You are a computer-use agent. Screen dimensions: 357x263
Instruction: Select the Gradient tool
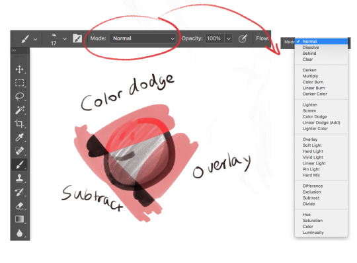click(x=20, y=219)
